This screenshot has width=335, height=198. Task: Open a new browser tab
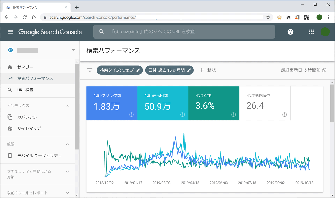pos(77,7)
